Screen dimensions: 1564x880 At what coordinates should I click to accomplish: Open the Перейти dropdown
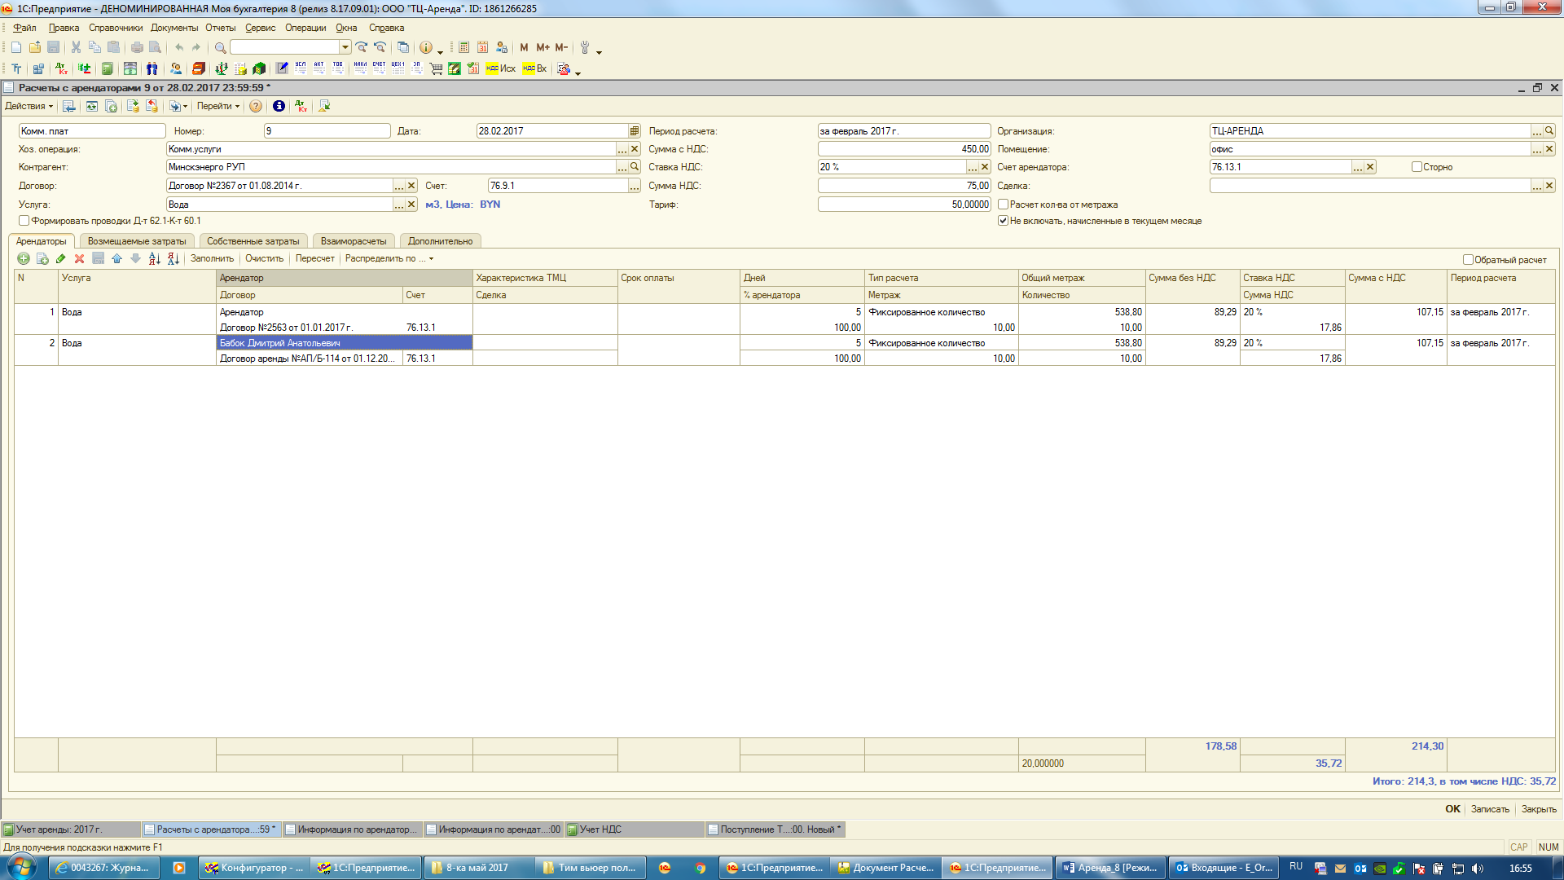[x=218, y=106]
